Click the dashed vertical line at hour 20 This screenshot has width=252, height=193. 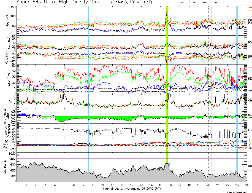(208, 83)
